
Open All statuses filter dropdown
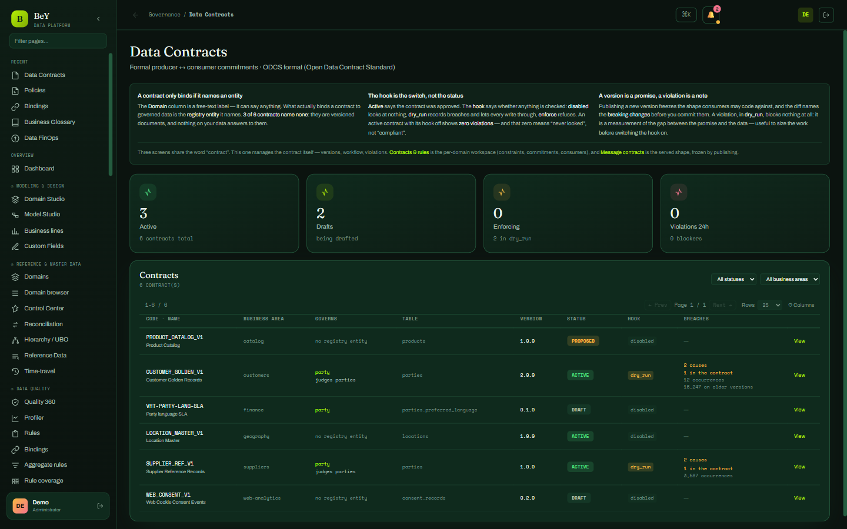tap(733, 279)
